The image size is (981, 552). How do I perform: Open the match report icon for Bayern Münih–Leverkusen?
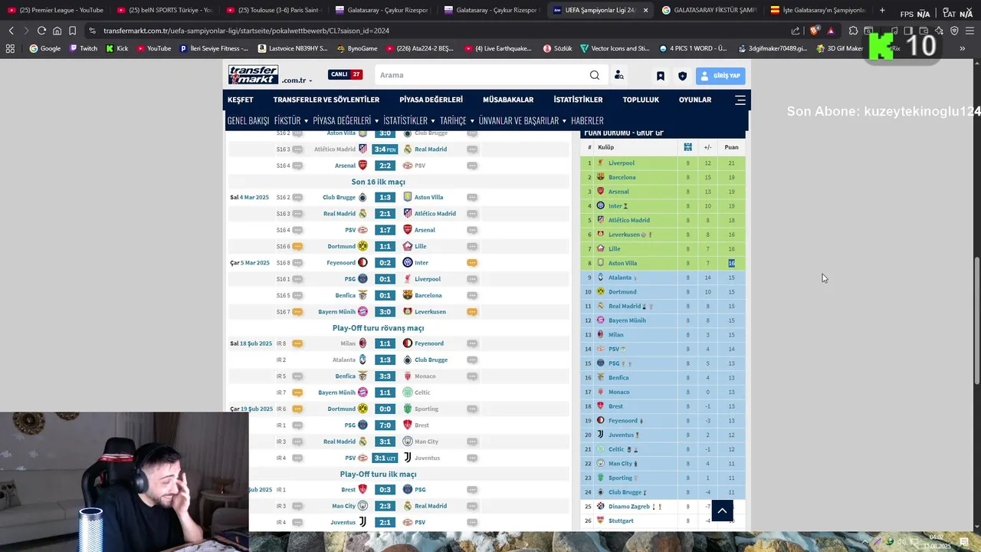point(472,312)
